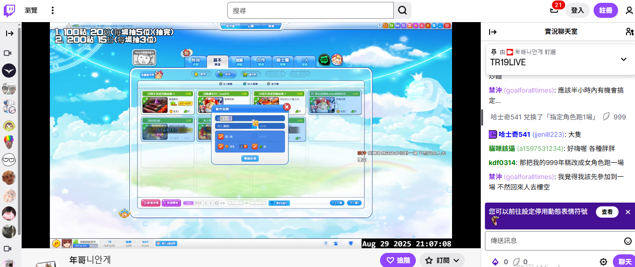Open chat settings gear icon
Image resolution: width=635 pixels, height=267 pixels.
coord(603,262)
